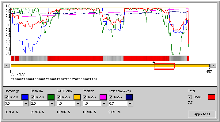Screen dimensions: 220x122
Task: Click the black triangle marker above the yellow bar
Action: (154, 62)
